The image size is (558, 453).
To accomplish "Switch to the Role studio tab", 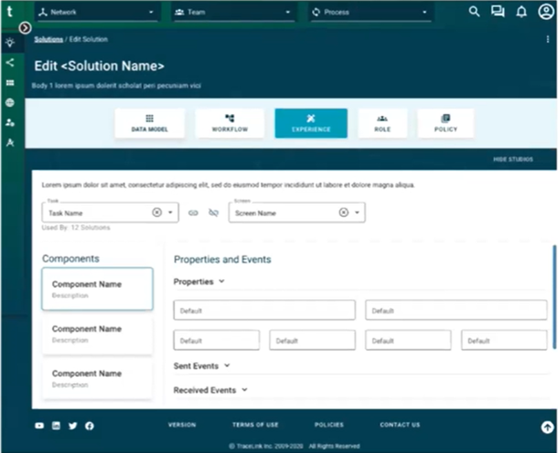I will click(x=383, y=123).
